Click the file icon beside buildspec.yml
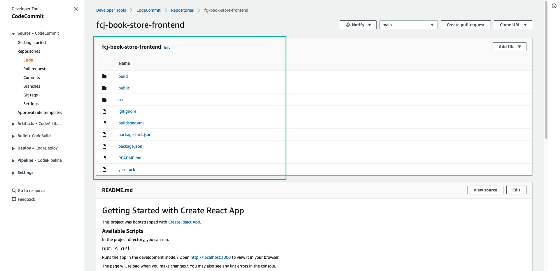 click(104, 123)
